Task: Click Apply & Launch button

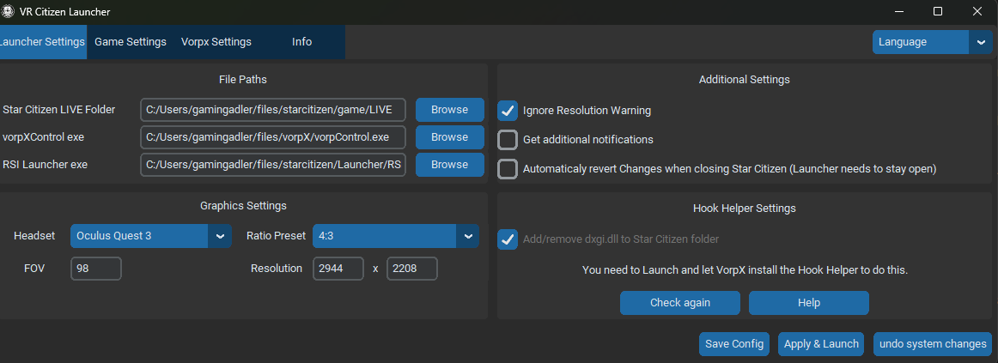Action: 821,344
